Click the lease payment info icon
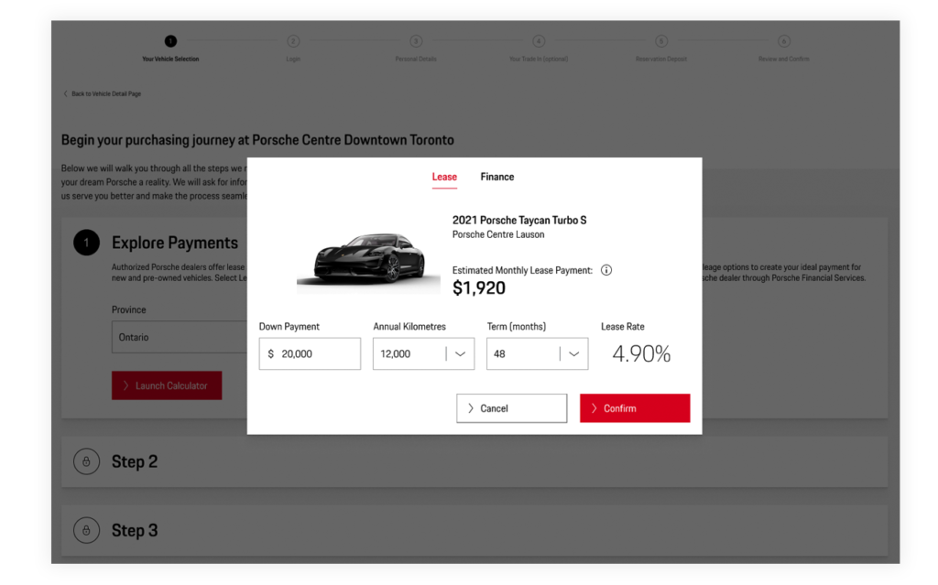Screen dimensions: 938x585 pyautogui.click(x=606, y=270)
